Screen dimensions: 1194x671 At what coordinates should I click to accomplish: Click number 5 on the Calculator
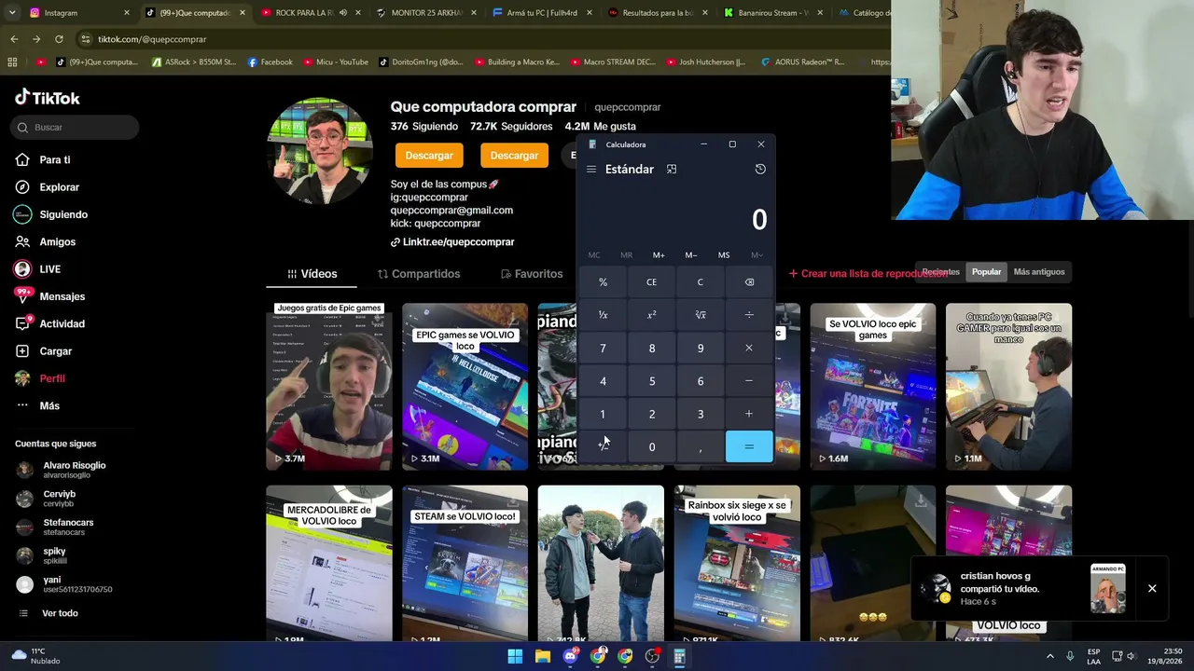tap(651, 381)
